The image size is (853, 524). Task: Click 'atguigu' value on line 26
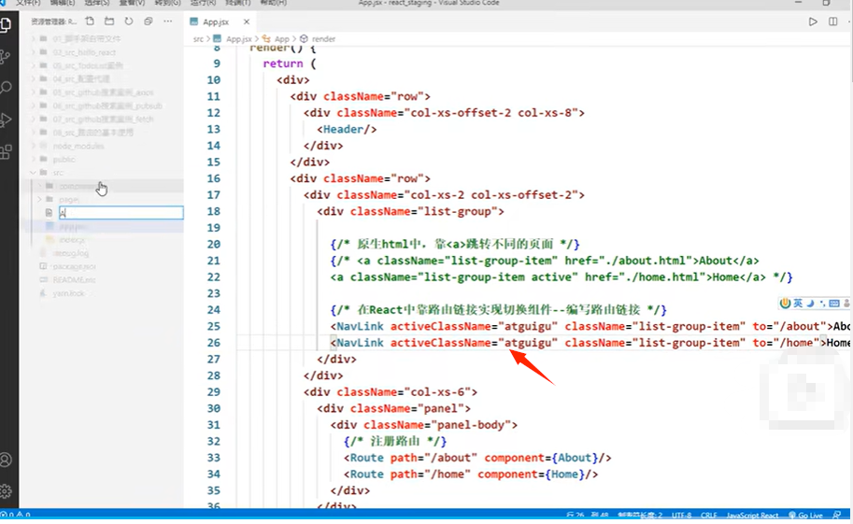528,343
